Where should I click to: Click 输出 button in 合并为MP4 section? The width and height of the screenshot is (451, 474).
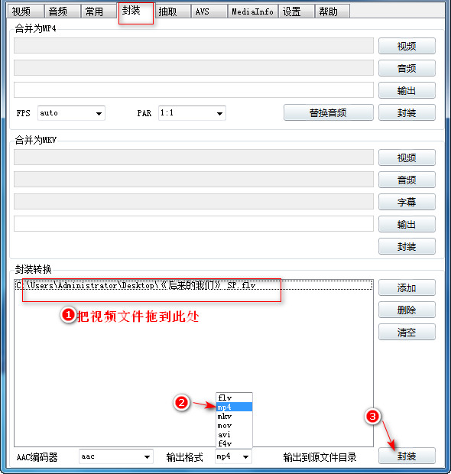(407, 90)
